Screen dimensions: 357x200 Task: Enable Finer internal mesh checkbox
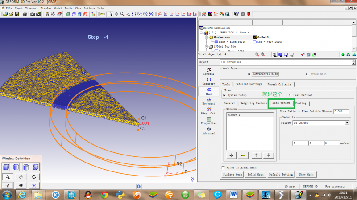point(224,167)
